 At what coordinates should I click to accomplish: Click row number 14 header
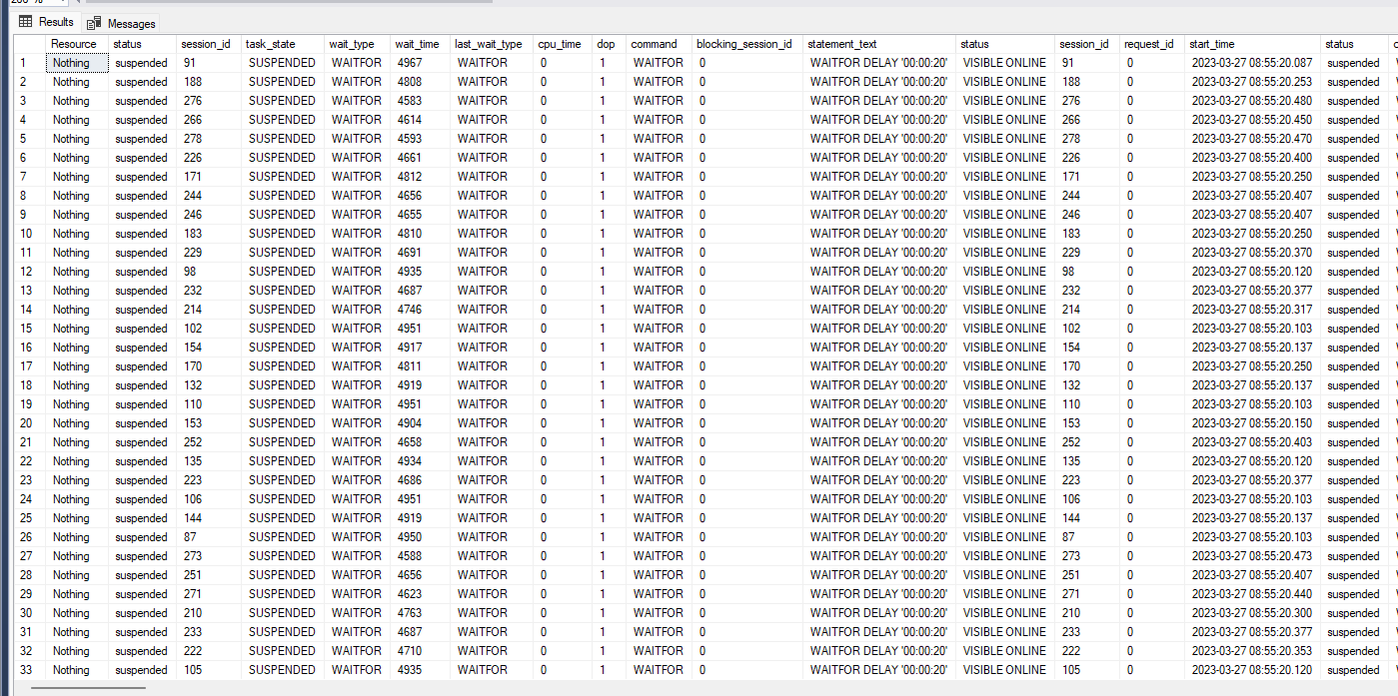(x=30, y=310)
